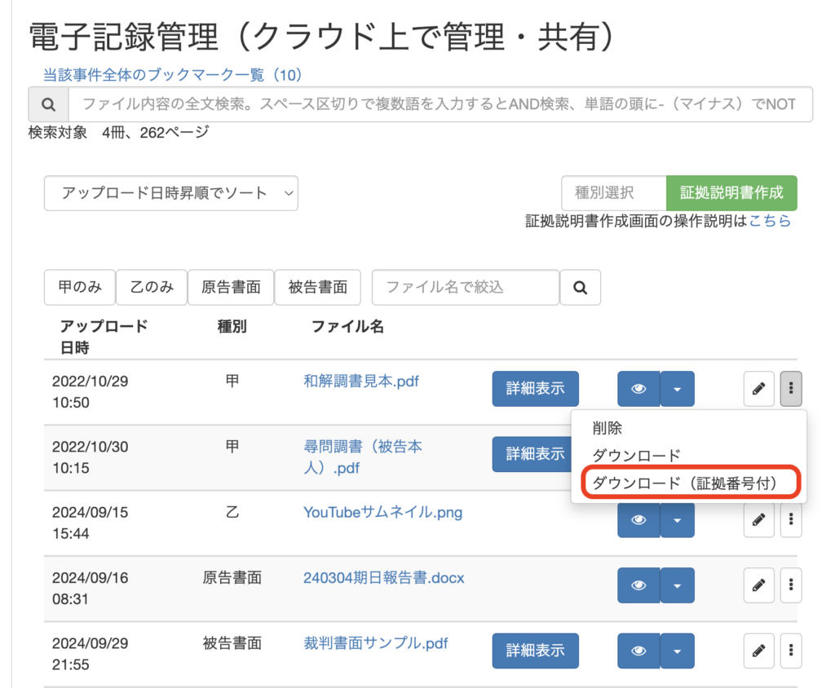The height and width of the screenshot is (688, 835).
Task: Expand caret dropdown beside 裁判書面サンプル.pdf eye button
Action: click(678, 650)
